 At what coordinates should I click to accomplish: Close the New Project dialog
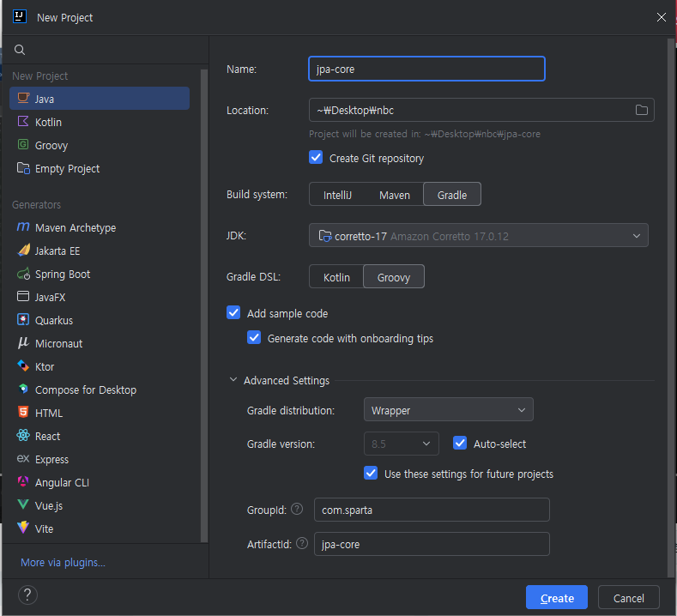click(661, 17)
